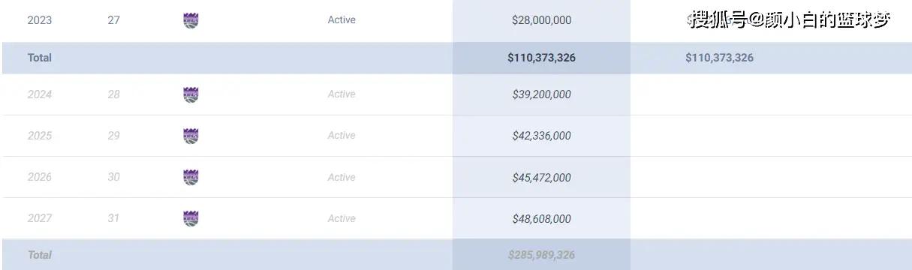This screenshot has height=270, width=912.
Task: Click the Kings team logo in 2025 row
Action: tap(191, 136)
